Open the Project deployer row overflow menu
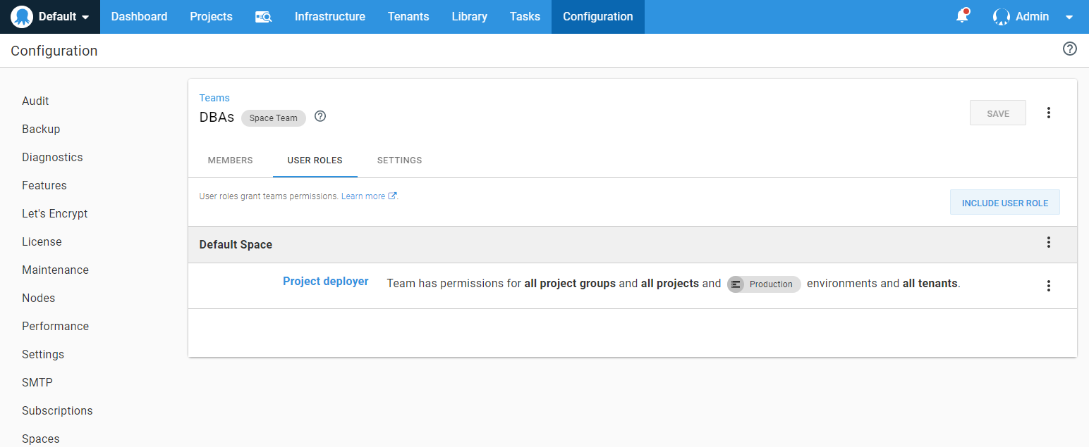Screen dimensions: 1089x447 [1048, 286]
